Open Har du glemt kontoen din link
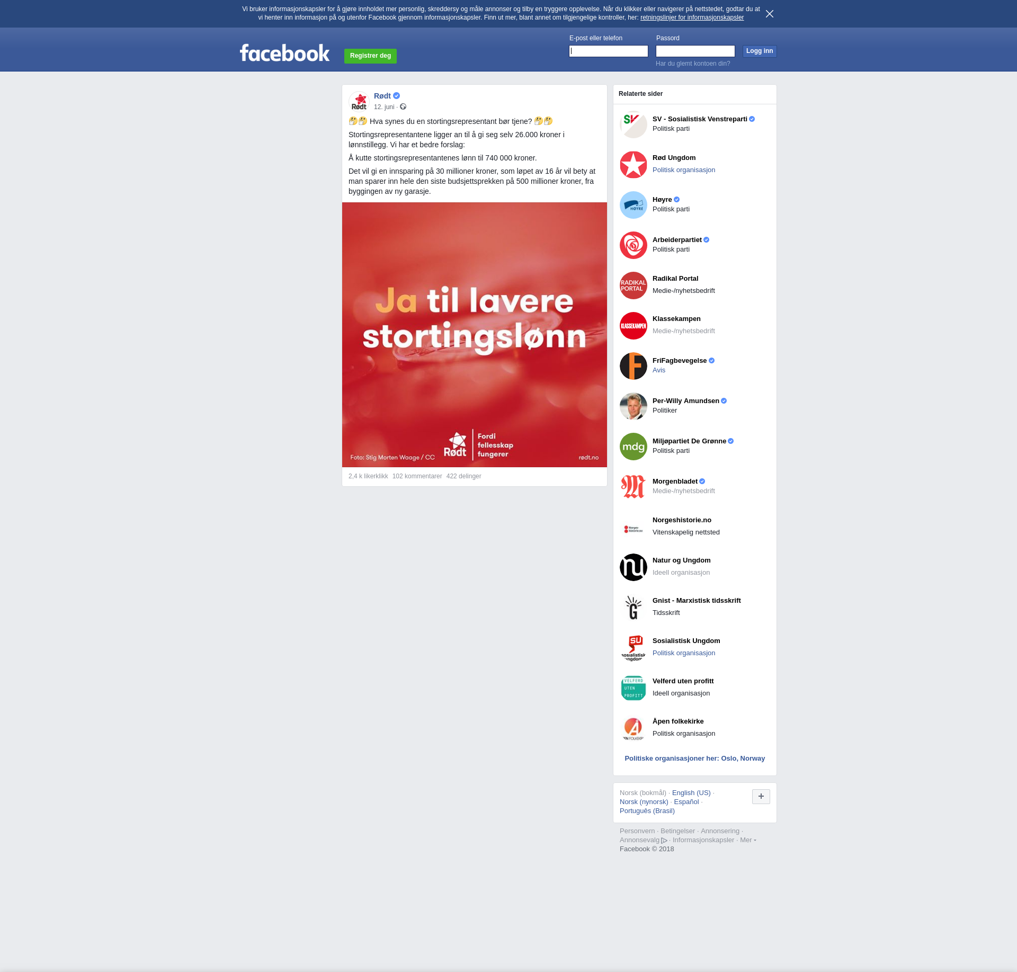The height and width of the screenshot is (972, 1017). pyautogui.click(x=692, y=64)
